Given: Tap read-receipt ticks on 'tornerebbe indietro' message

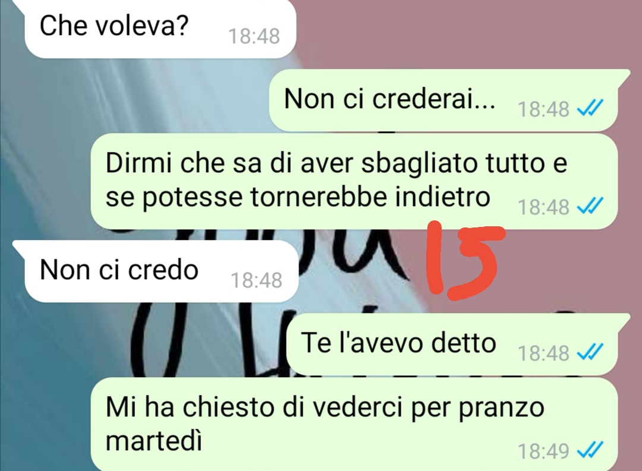Looking at the screenshot, I should 590,206.
